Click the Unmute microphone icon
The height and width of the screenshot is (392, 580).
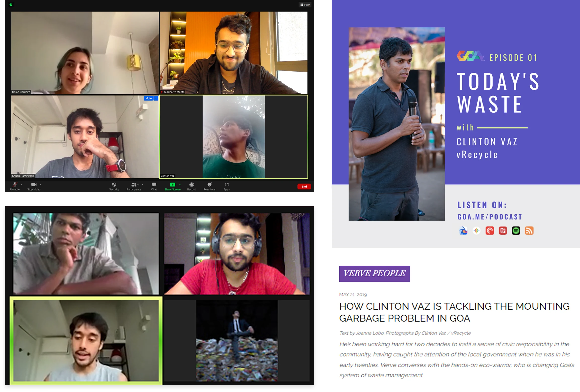15,185
